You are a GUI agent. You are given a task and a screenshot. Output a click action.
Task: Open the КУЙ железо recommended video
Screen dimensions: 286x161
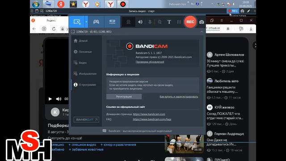tap(225, 115)
